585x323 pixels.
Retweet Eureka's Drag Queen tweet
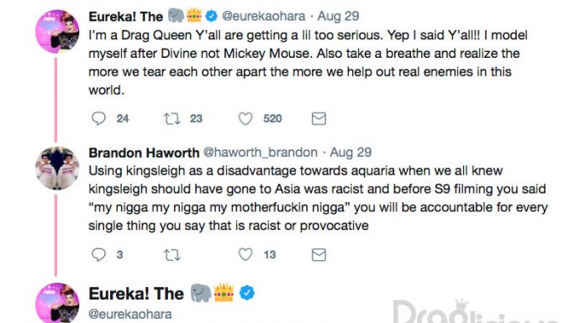coord(172,118)
